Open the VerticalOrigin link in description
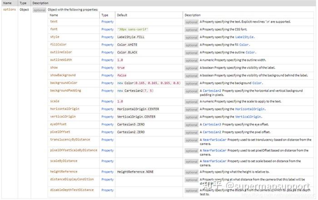This screenshot has width=318, height=200. coord(248,117)
